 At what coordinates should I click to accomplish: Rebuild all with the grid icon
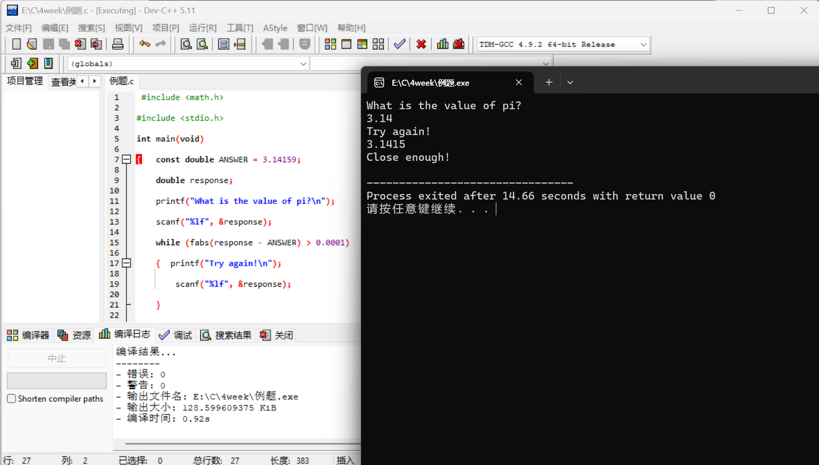pyautogui.click(x=378, y=44)
